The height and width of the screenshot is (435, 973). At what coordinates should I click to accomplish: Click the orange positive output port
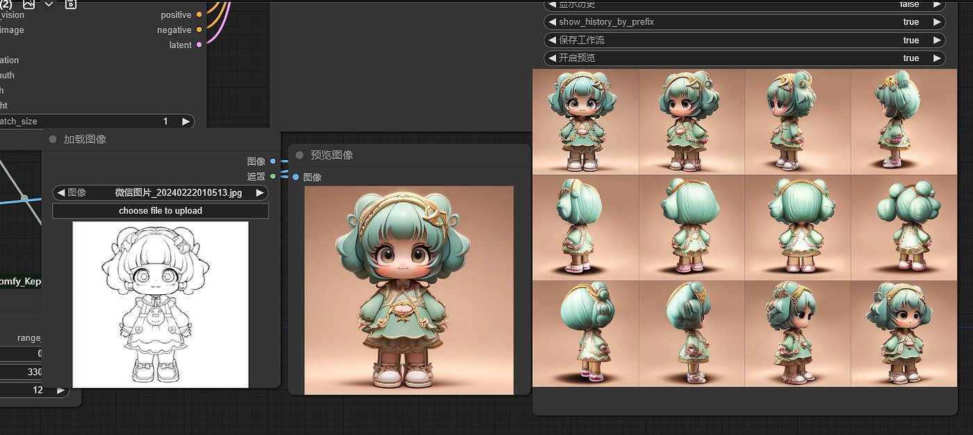[x=199, y=15]
